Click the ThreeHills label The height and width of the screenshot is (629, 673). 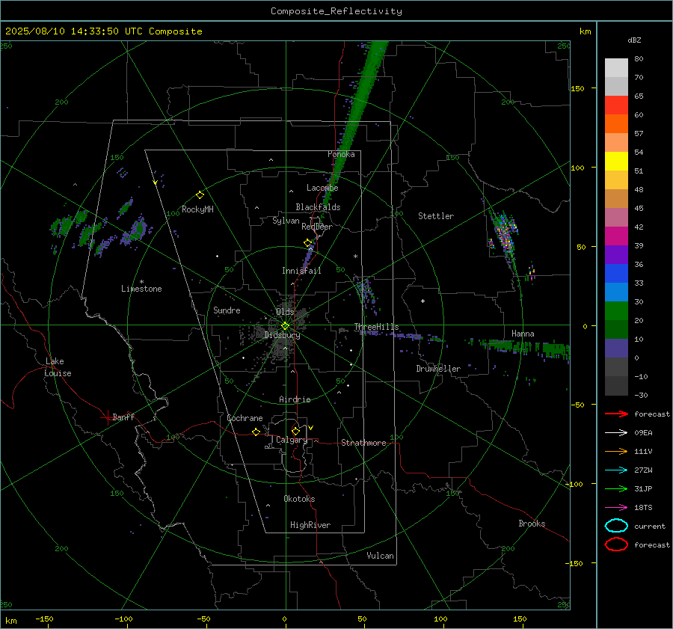coord(376,327)
